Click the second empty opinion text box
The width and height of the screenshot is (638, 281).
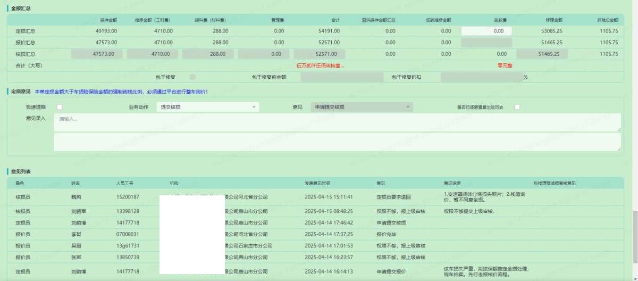click(337, 142)
